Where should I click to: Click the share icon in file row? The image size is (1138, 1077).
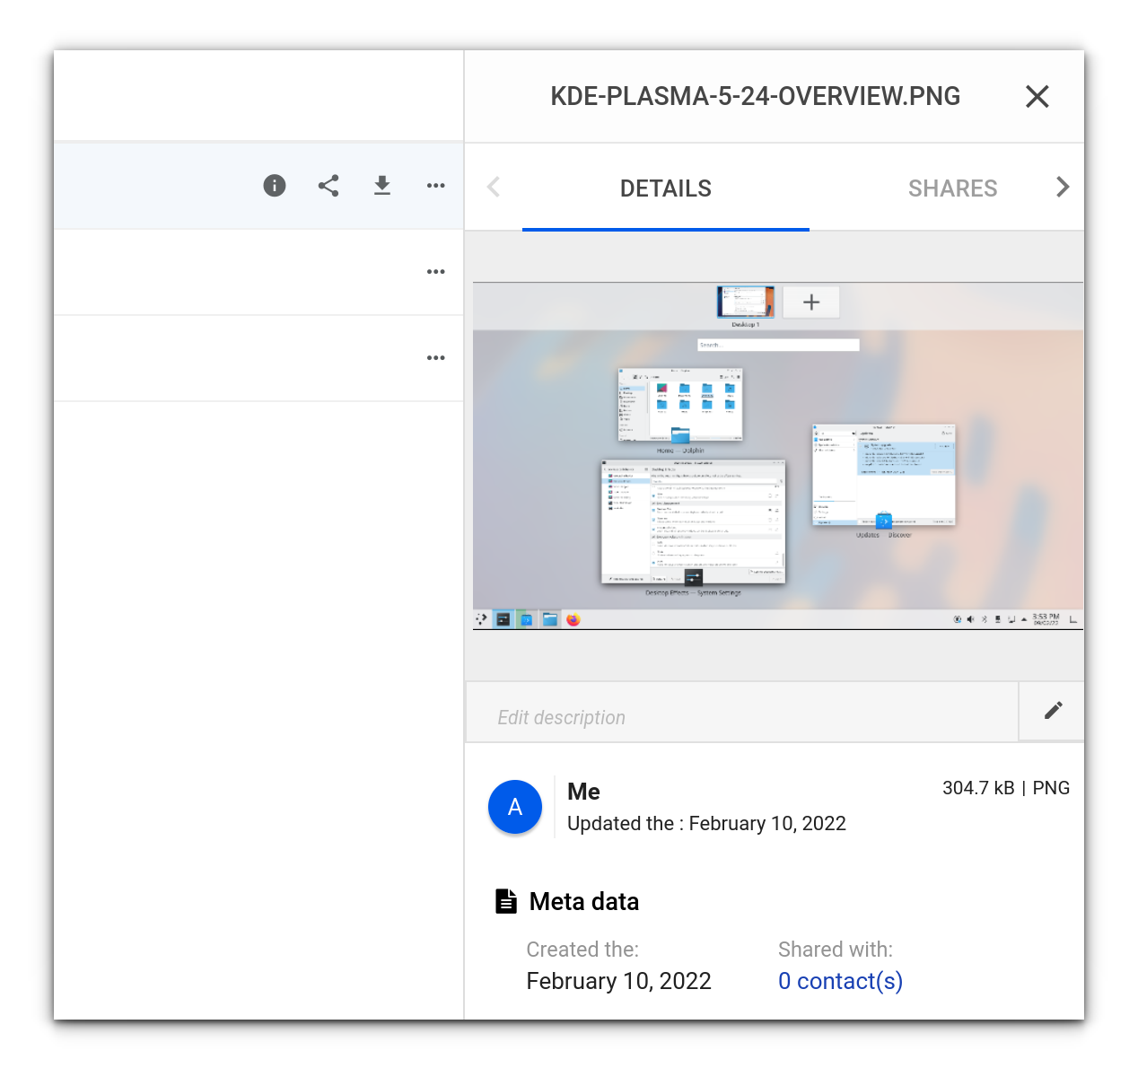(x=328, y=186)
